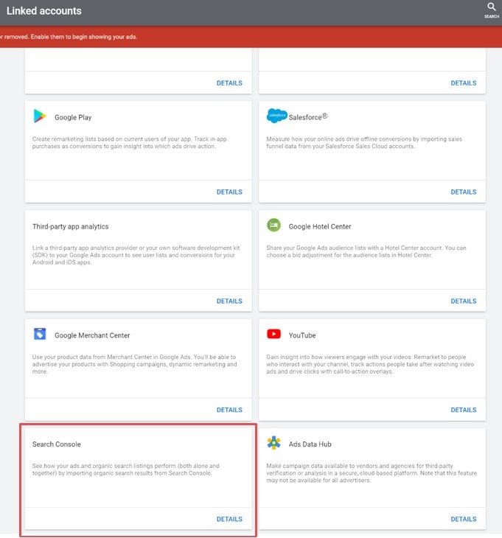Click the Google Merchant Center icon
This screenshot has width=502, height=538.
(x=40, y=335)
